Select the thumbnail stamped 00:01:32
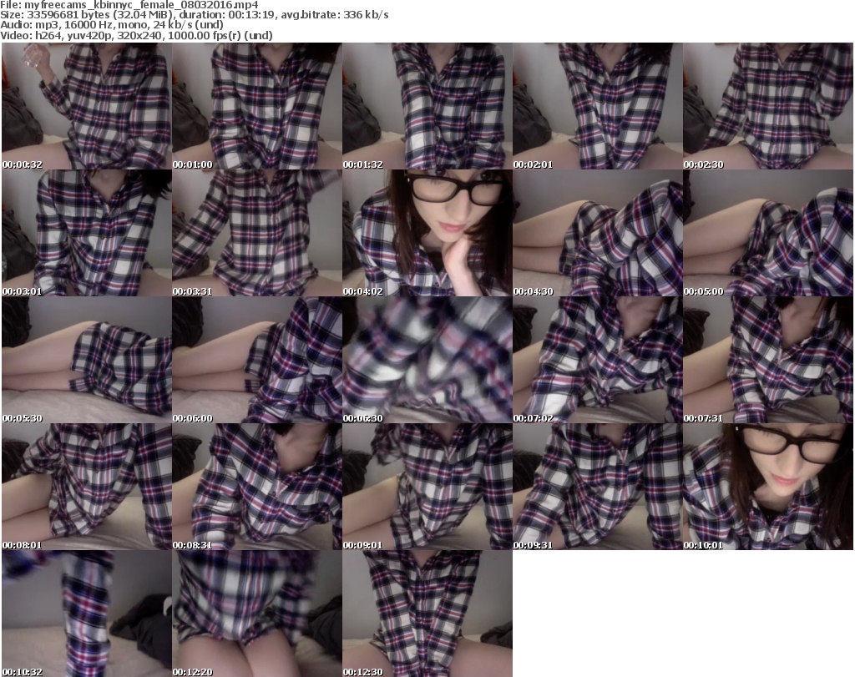Screen dimensions: 855x677 [427, 106]
